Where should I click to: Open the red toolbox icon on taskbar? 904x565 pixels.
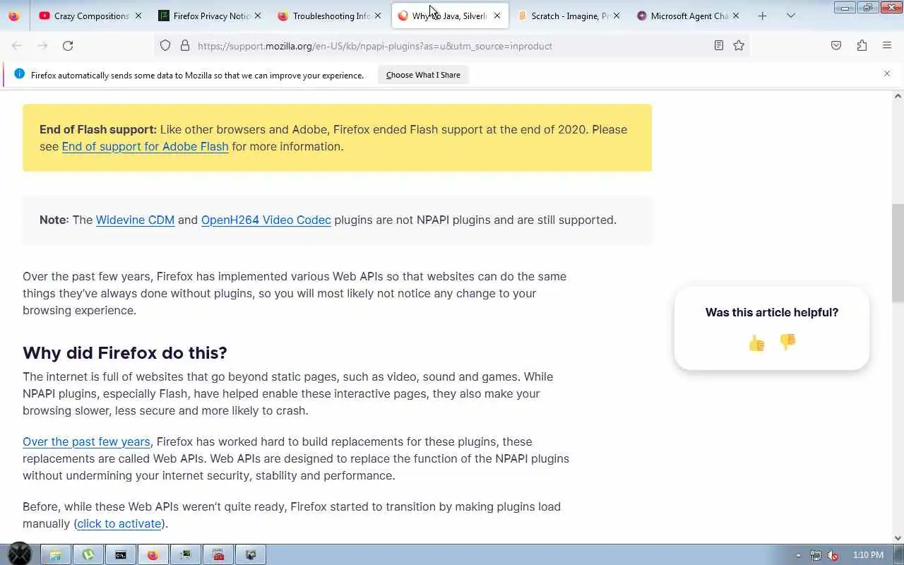[x=218, y=555]
